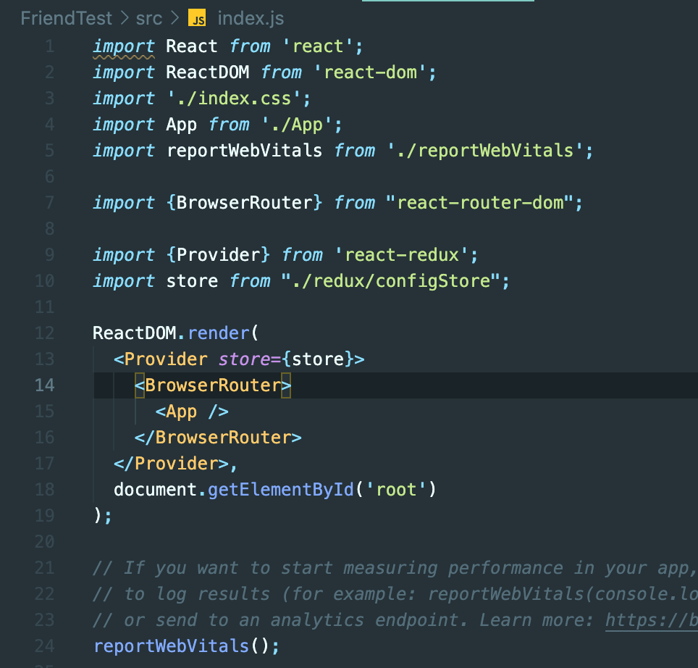Click the App identifier on line 4
Image resolution: width=698 pixels, height=668 pixels.
[x=182, y=125]
